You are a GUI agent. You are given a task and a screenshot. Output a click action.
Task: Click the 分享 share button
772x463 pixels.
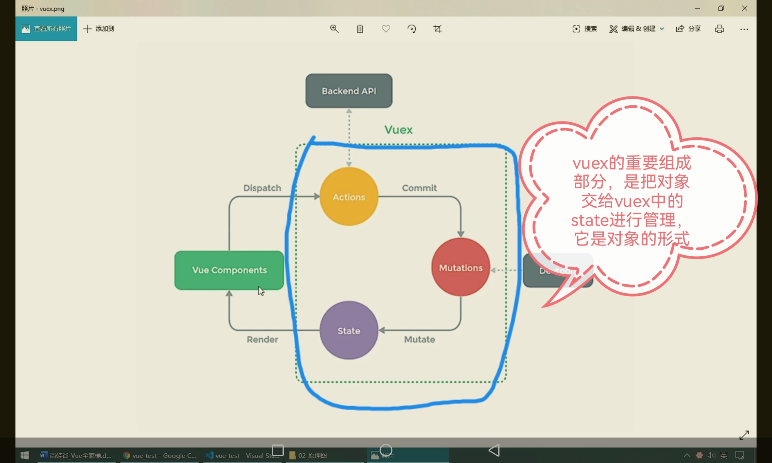tap(688, 29)
